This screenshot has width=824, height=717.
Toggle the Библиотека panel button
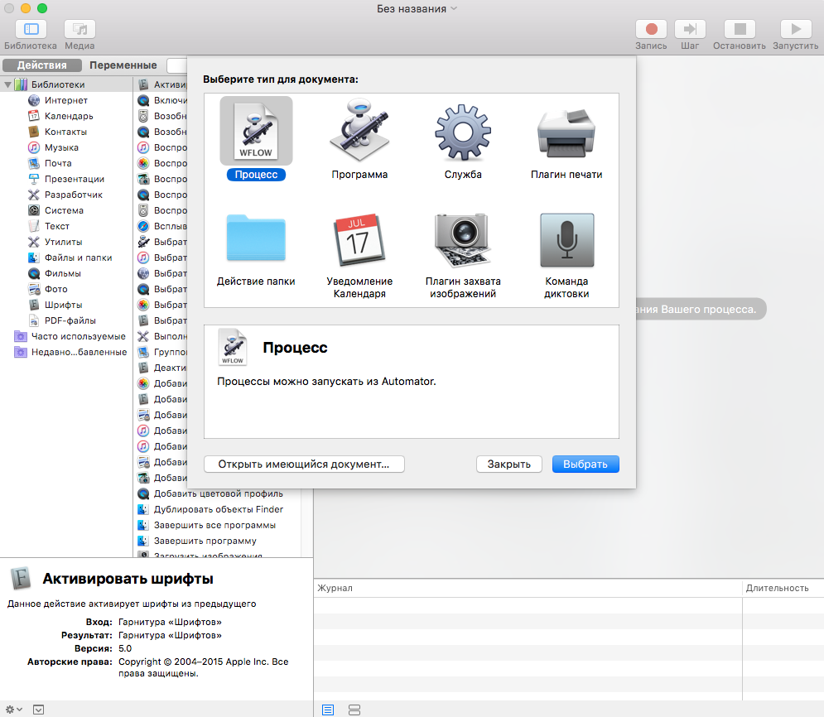(x=31, y=29)
